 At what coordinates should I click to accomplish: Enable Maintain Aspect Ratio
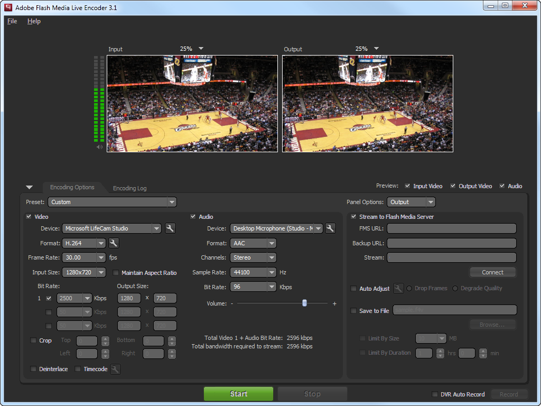coord(116,272)
